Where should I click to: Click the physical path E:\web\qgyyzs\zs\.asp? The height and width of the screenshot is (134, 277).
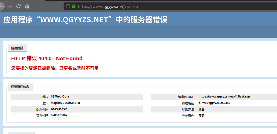pyautogui.click(x=214, y=103)
